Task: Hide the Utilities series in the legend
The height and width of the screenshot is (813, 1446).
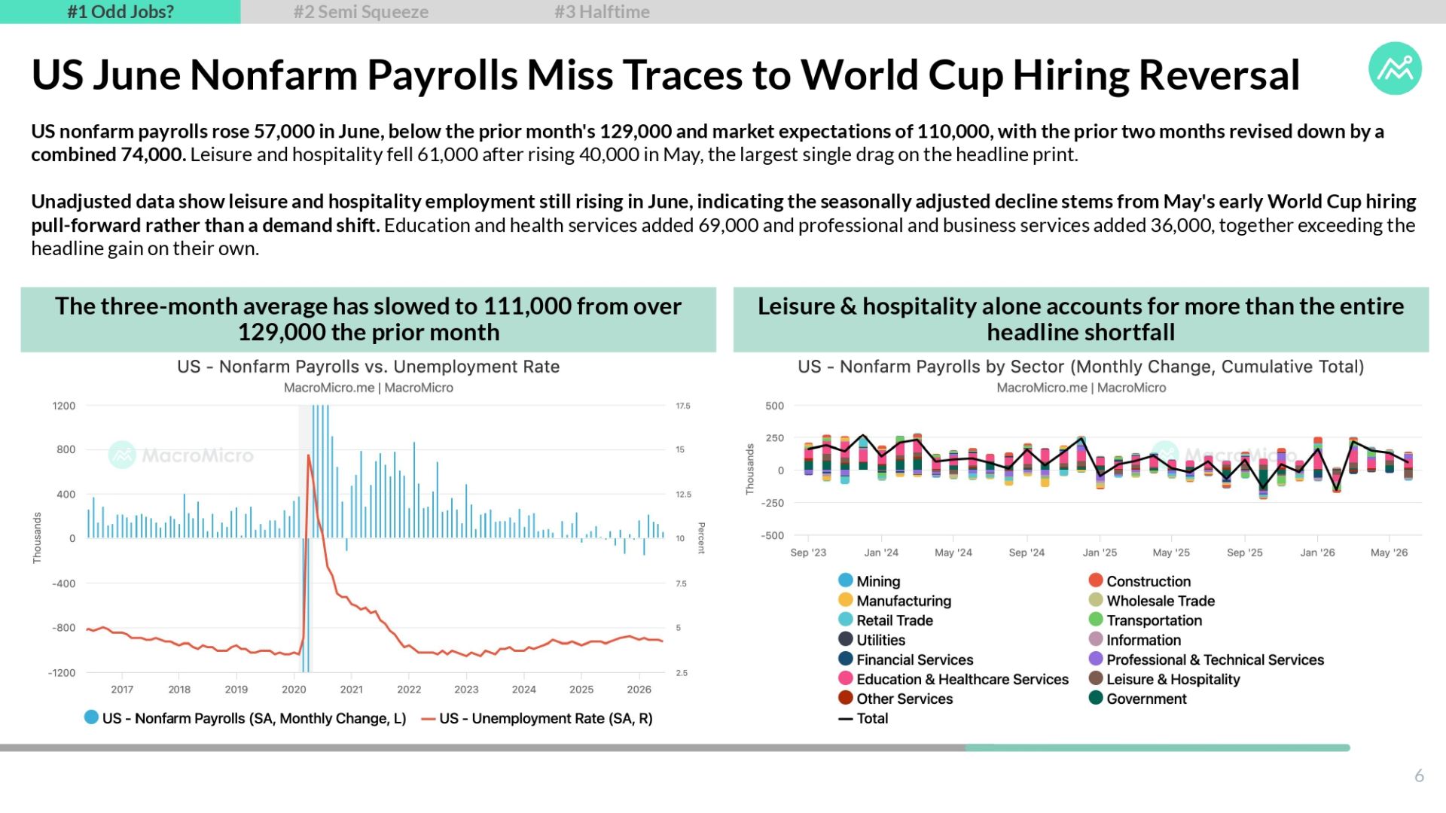Action: click(872, 640)
